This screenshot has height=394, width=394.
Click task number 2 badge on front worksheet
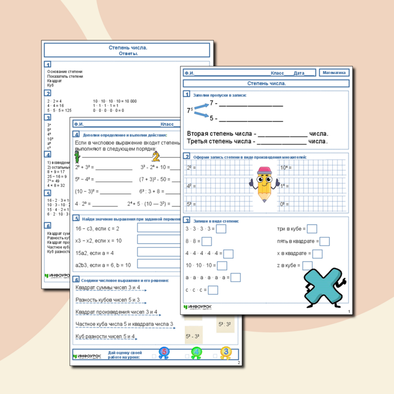click(187, 156)
